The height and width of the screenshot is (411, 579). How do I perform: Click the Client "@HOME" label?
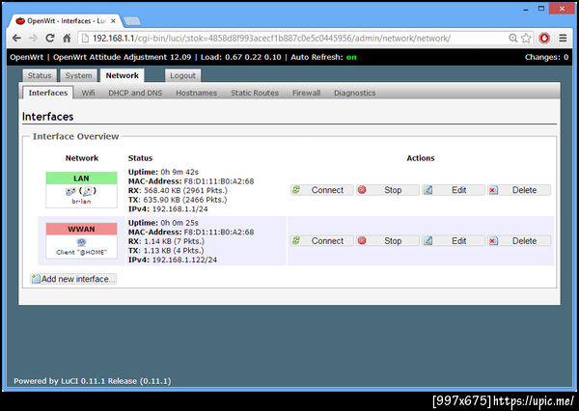tap(81, 252)
